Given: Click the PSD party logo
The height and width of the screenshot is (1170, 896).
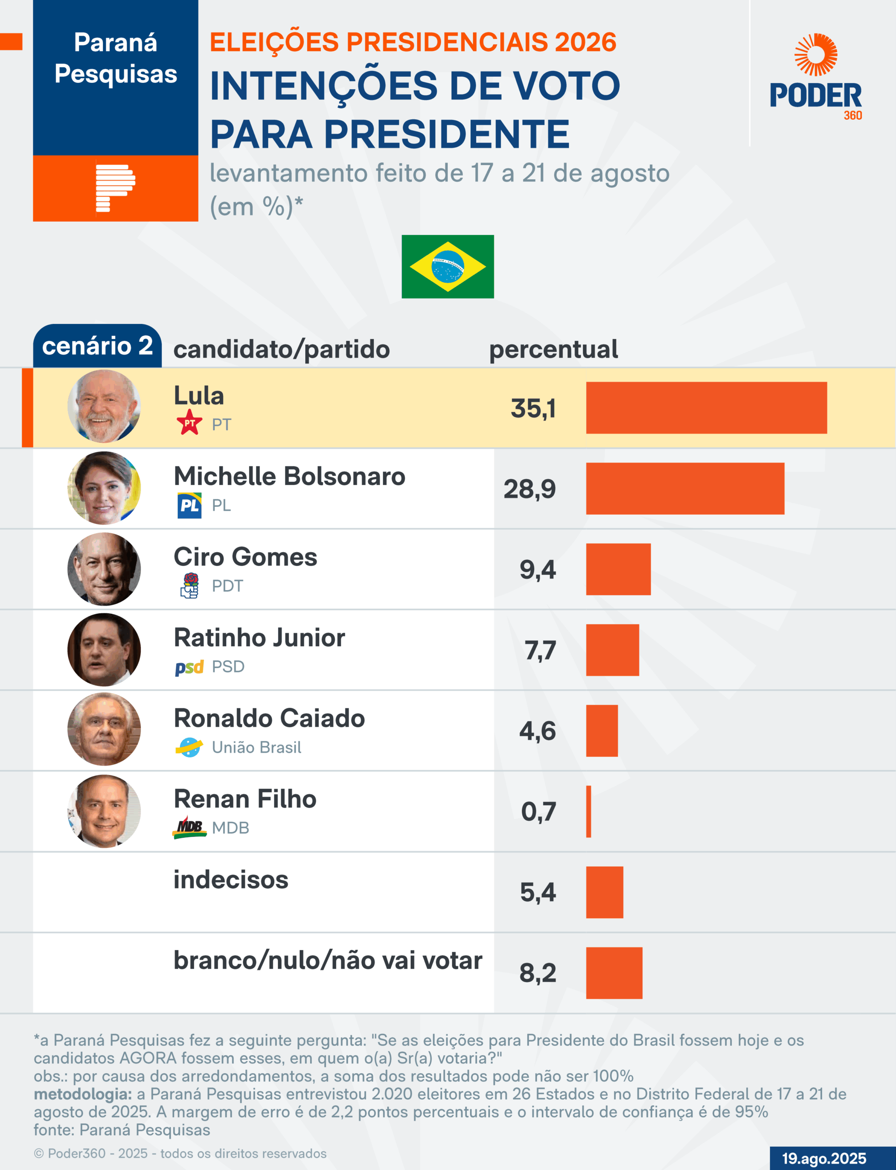Looking at the screenshot, I should pyautogui.click(x=189, y=667).
